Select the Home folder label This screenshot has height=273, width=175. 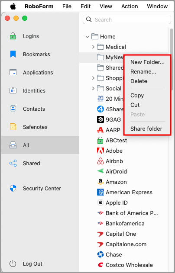pyautogui.click(x=108, y=37)
